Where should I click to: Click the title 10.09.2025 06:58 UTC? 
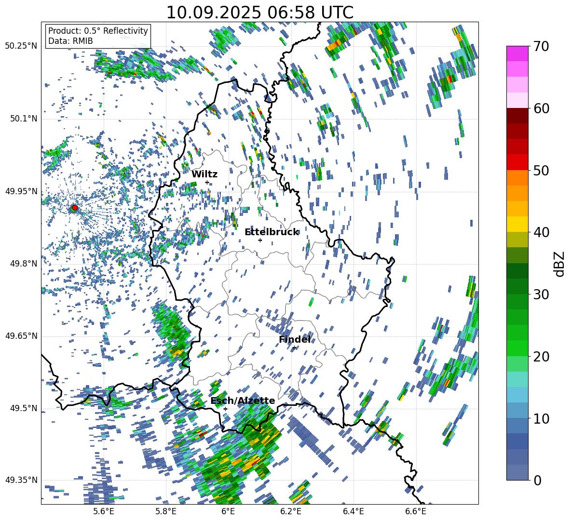(259, 13)
